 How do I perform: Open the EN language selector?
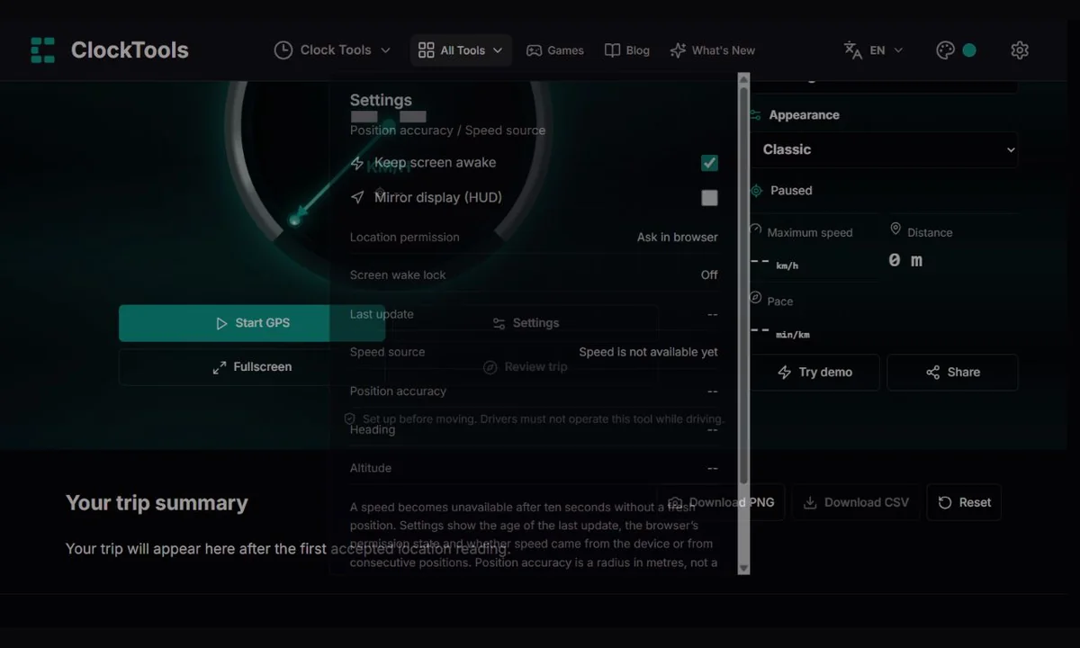coord(873,50)
